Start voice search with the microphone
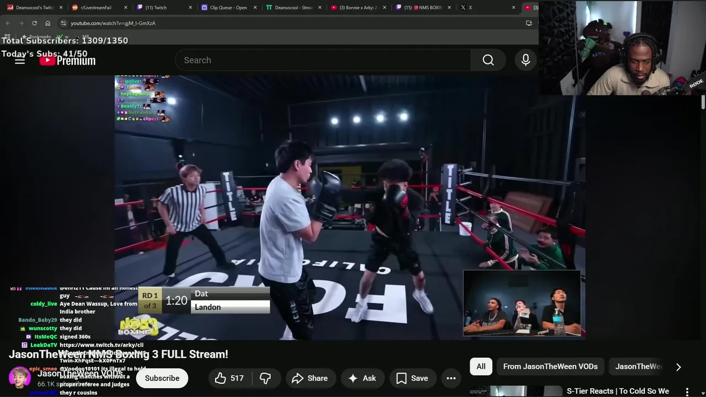706x397 pixels. pos(526,60)
